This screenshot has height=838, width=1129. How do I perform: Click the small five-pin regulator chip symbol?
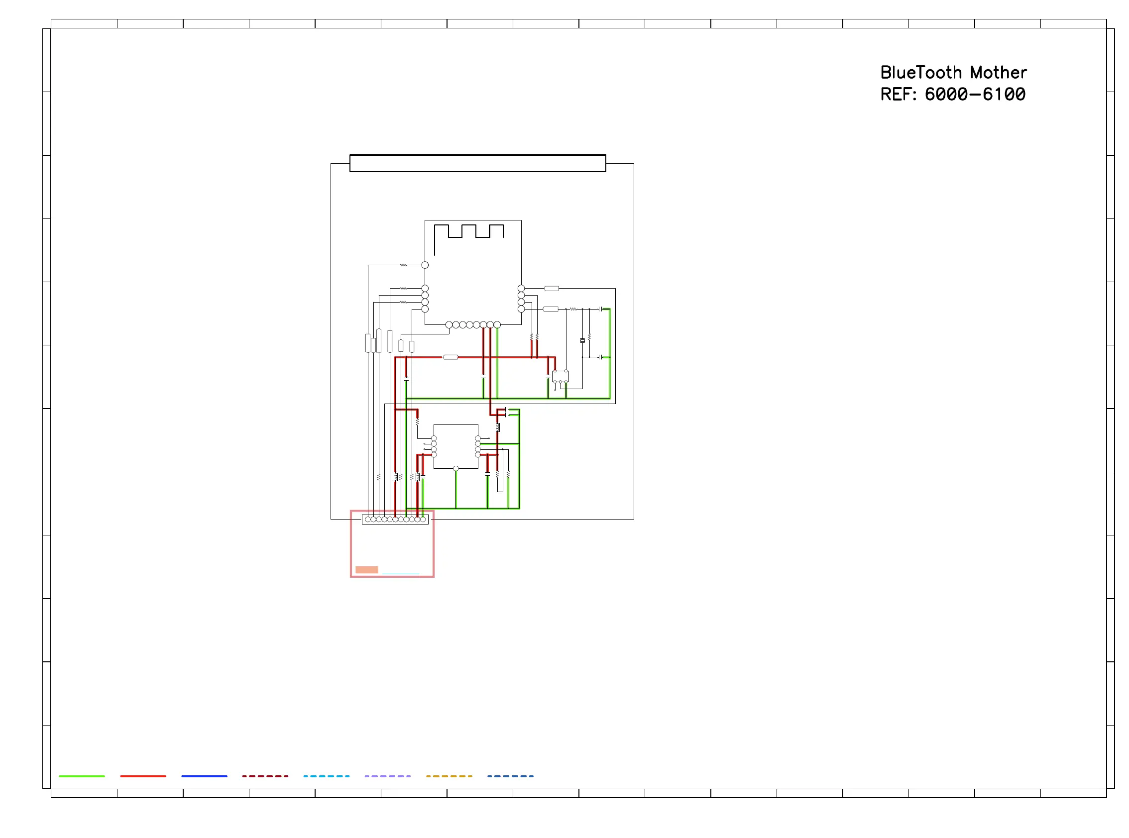(x=560, y=376)
